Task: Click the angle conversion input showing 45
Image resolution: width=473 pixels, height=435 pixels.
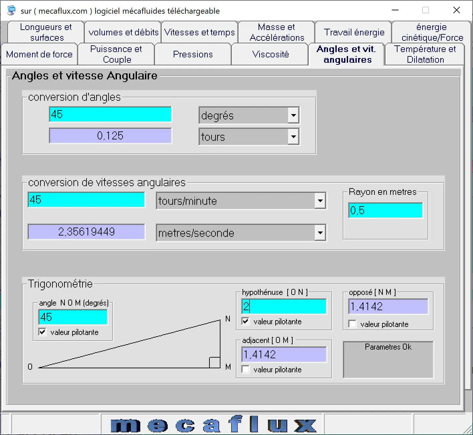Action: tap(110, 114)
